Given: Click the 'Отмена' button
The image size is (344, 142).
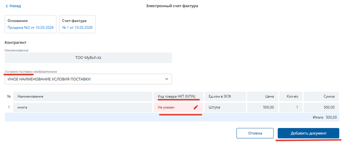Looking at the screenshot, I should (255, 133).
